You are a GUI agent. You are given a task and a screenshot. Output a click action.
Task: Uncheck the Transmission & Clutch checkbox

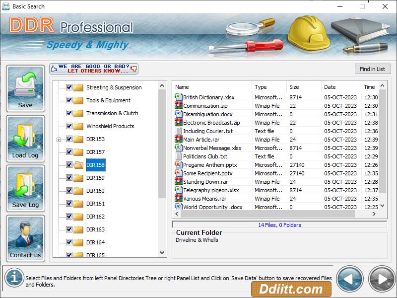click(70, 113)
